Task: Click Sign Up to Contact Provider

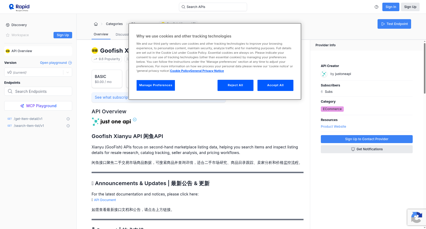Action: pyautogui.click(x=367, y=139)
